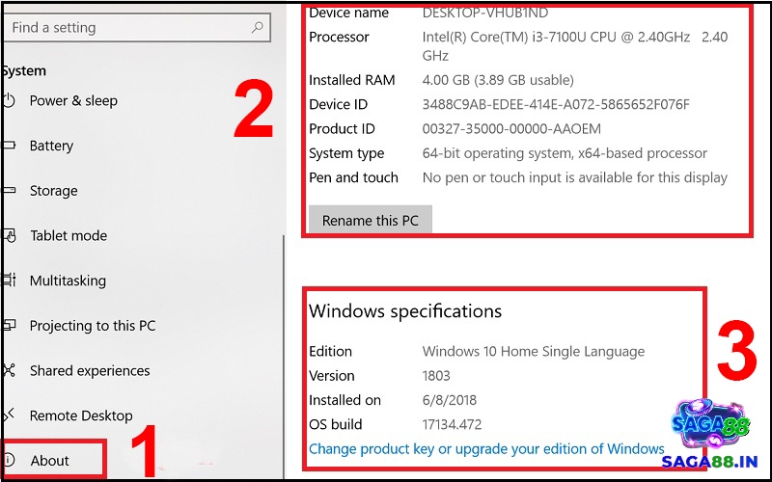This screenshot has height=482, width=772.
Task: Click the Version value 1803
Action: 436,376
